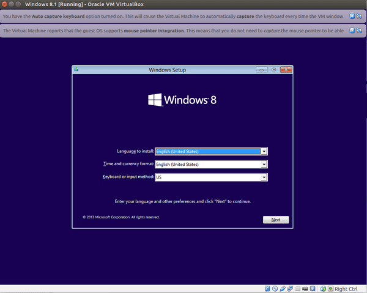
Task: Click the mouse integration indicator icon
Action: point(323,289)
